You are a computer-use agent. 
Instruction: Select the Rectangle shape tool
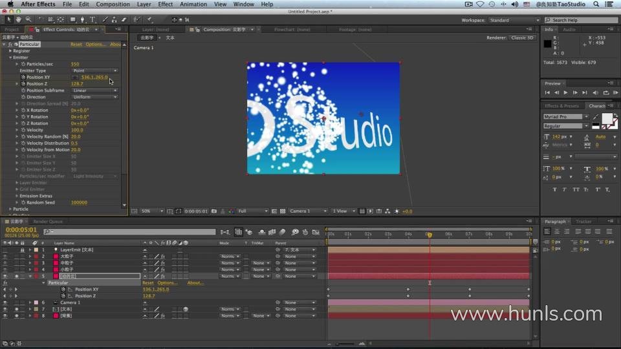73,19
